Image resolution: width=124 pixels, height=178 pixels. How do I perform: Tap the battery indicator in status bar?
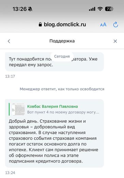click(x=109, y=9)
